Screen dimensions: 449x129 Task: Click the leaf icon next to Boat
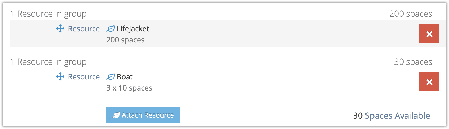(x=111, y=77)
